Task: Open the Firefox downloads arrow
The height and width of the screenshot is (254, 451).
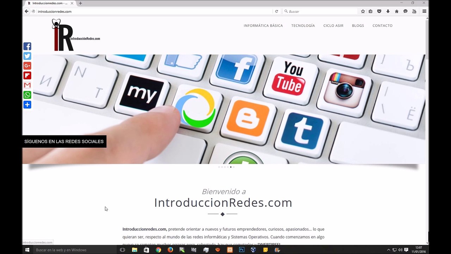Action: pyautogui.click(x=388, y=11)
